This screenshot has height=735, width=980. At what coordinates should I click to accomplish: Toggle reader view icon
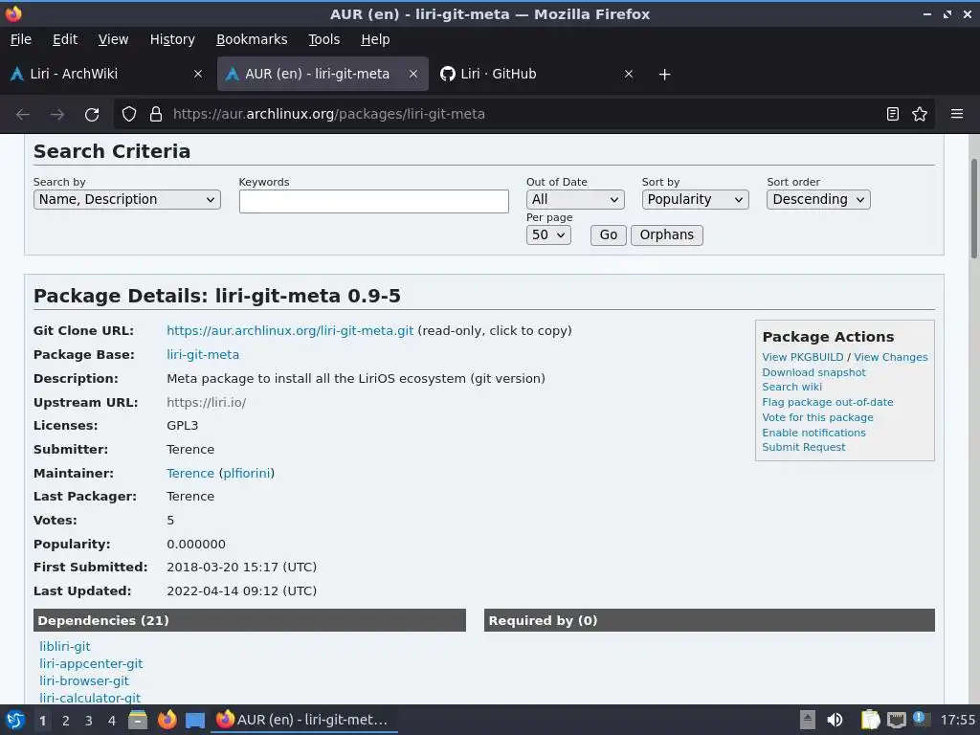[x=893, y=114]
